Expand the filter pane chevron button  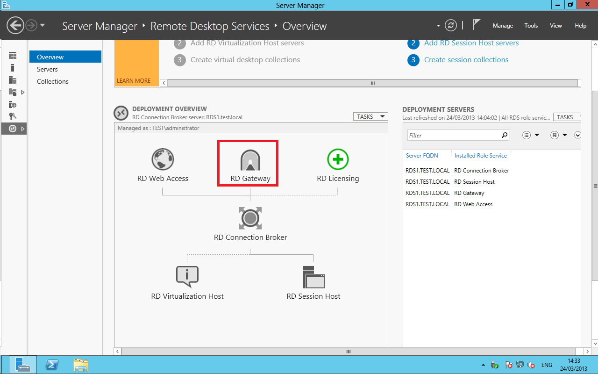(577, 135)
